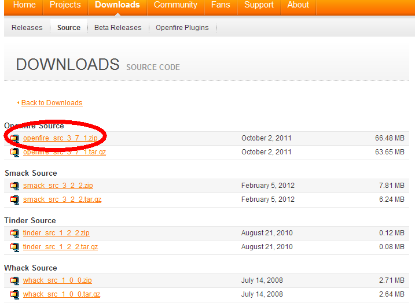Download smack_src_3_2_2.tar.gz link
The image size is (415, 307).
(62, 199)
